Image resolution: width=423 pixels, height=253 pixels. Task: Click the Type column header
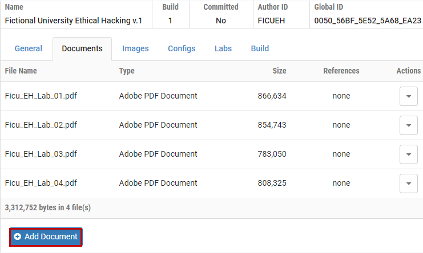click(x=127, y=71)
